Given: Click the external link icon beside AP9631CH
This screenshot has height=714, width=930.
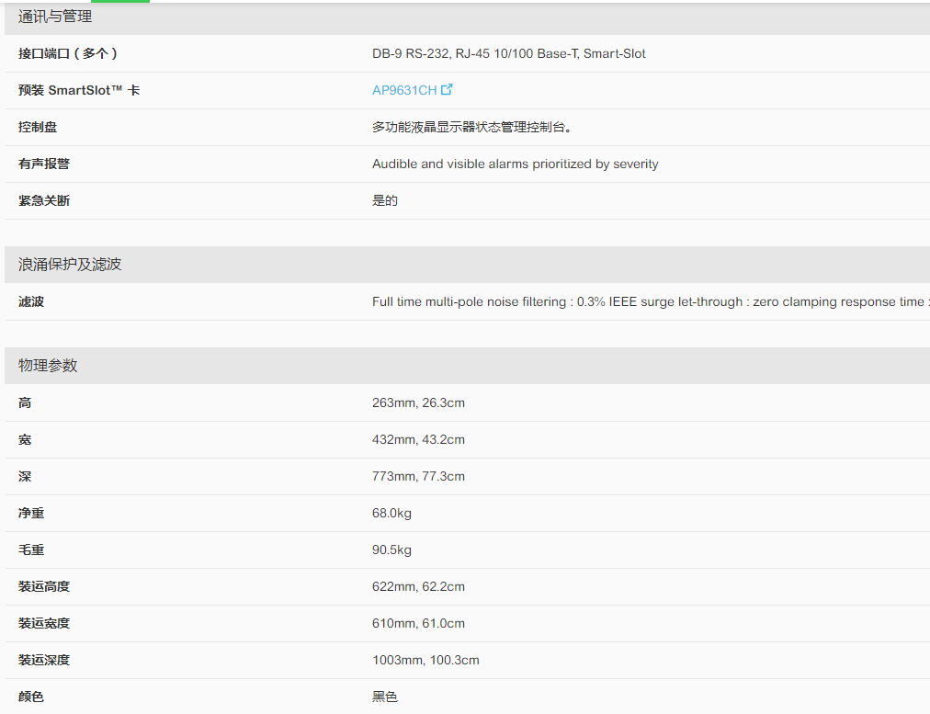Looking at the screenshot, I should click(x=448, y=90).
